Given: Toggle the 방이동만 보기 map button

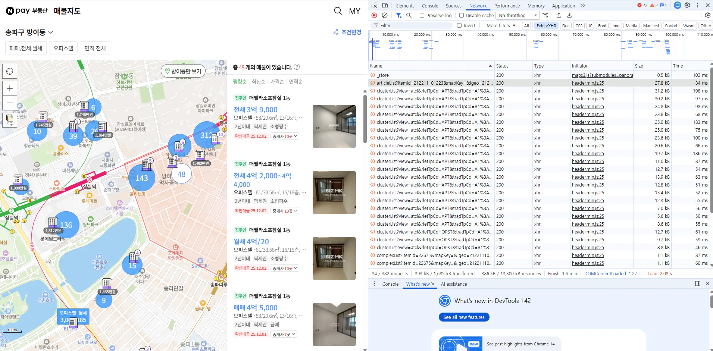Looking at the screenshot, I should 183,71.
